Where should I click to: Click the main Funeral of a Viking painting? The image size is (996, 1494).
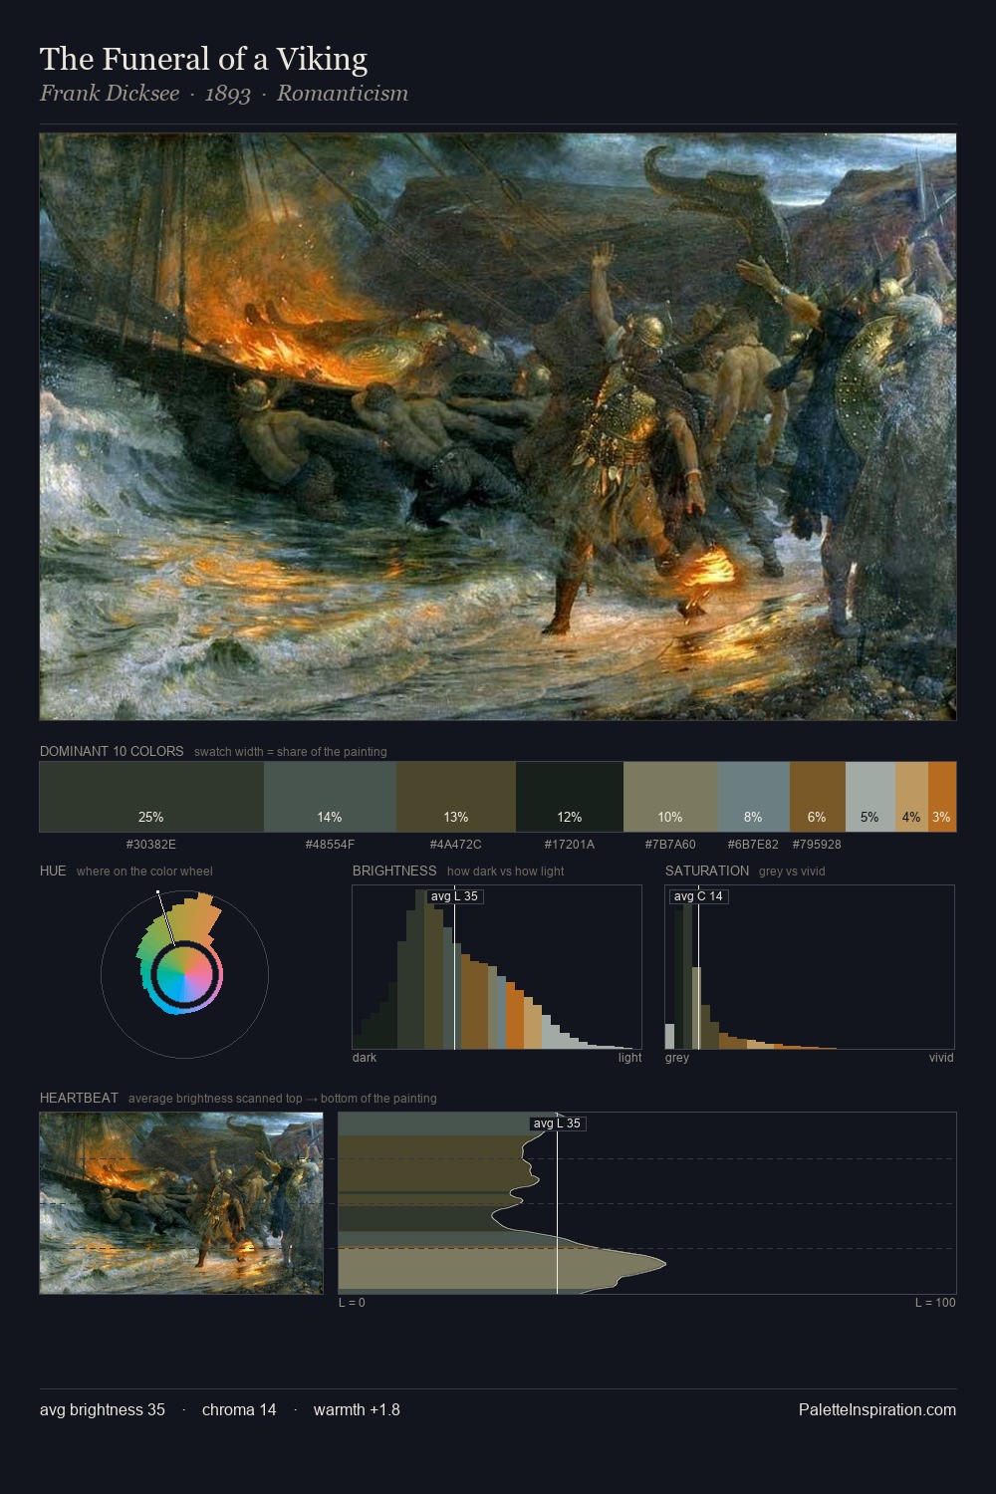pos(498,426)
